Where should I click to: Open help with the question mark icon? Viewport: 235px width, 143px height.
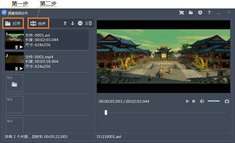click(x=209, y=12)
